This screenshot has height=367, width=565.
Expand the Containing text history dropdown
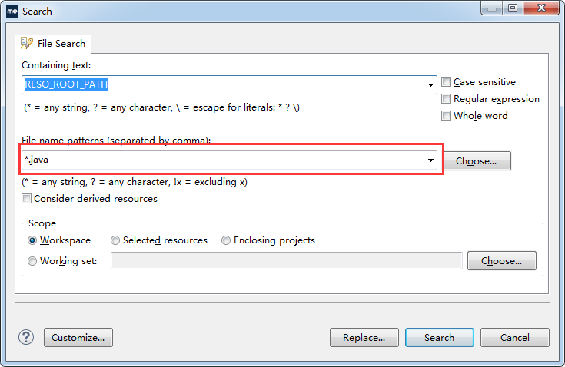coord(430,85)
